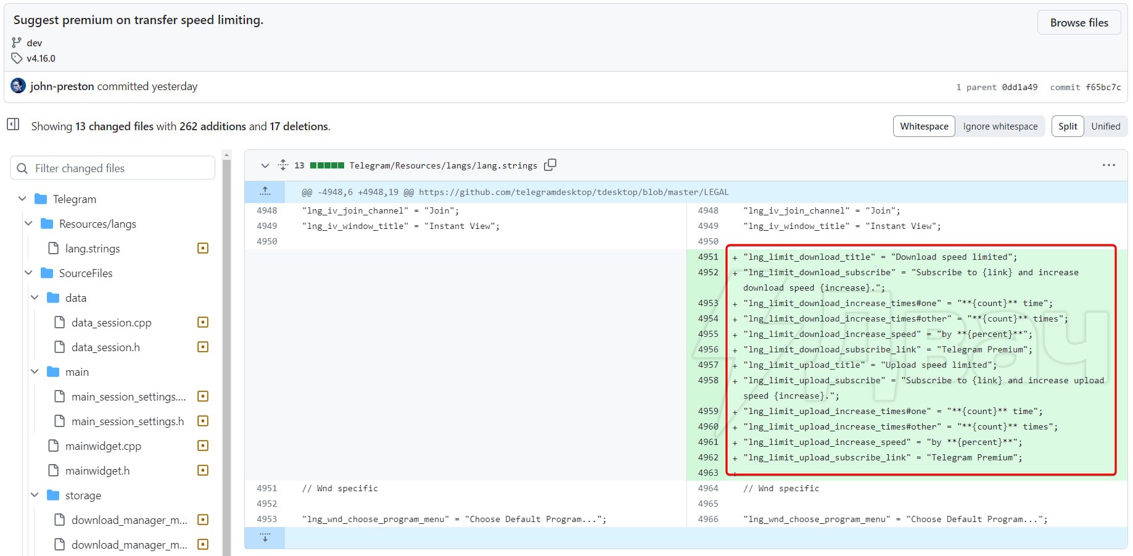The width and height of the screenshot is (1133, 556).
Task: Click the Browse files button
Action: pos(1079,23)
